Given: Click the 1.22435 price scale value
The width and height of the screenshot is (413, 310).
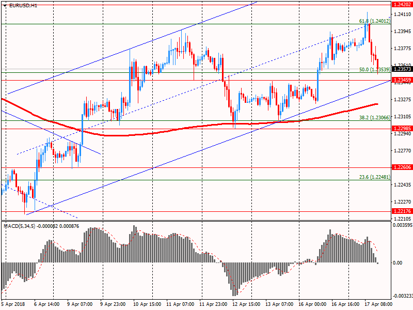Looking at the screenshot, I should (402, 185).
